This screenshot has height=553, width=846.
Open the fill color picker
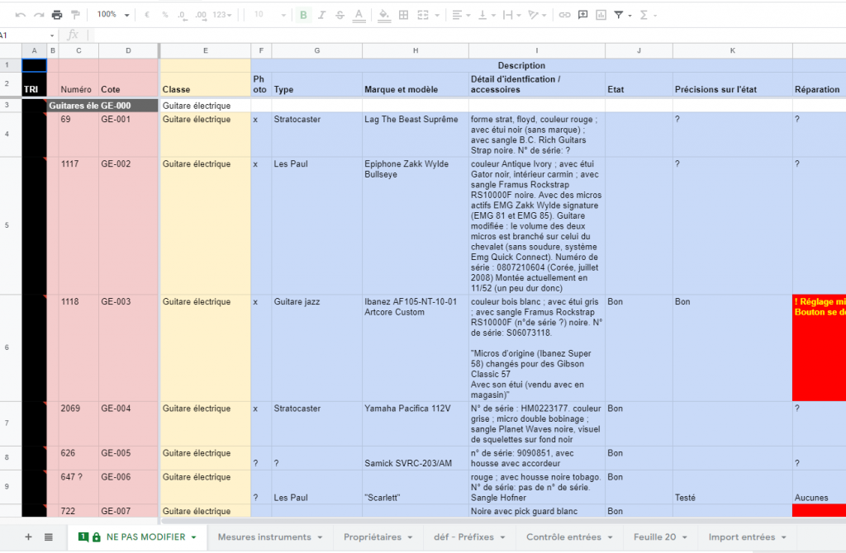click(384, 15)
